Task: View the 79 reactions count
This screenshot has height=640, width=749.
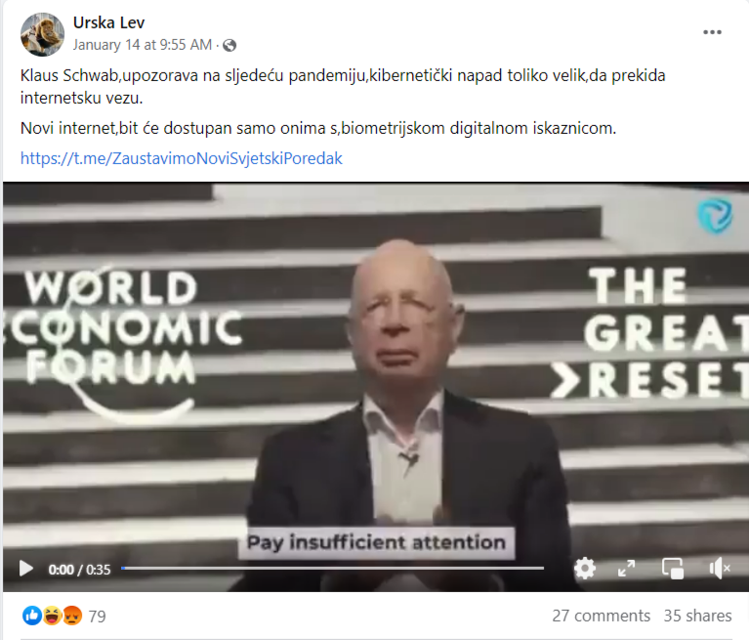Action: [97, 617]
